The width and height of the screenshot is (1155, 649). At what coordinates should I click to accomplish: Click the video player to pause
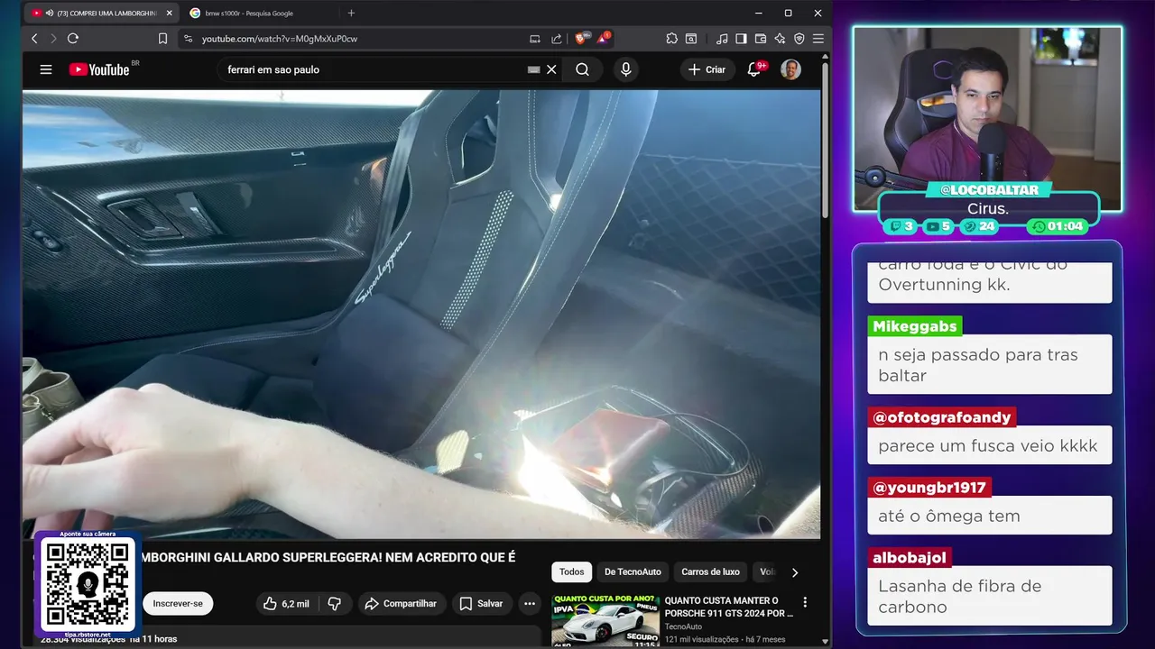[421, 314]
